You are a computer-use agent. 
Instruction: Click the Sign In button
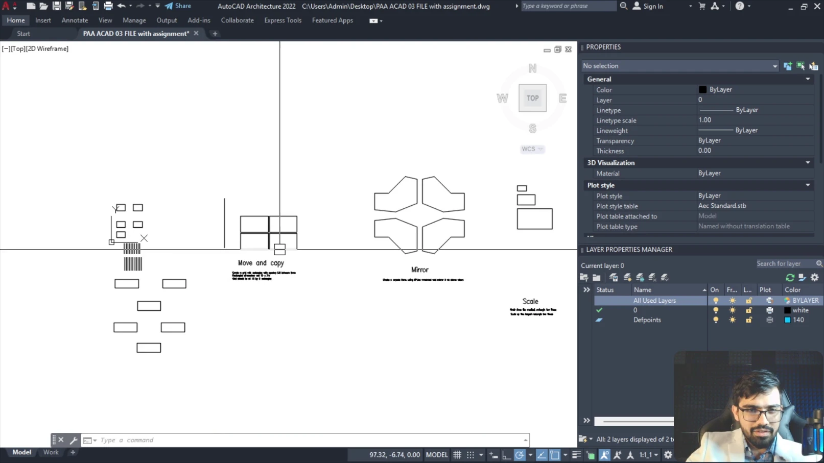click(648, 6)
